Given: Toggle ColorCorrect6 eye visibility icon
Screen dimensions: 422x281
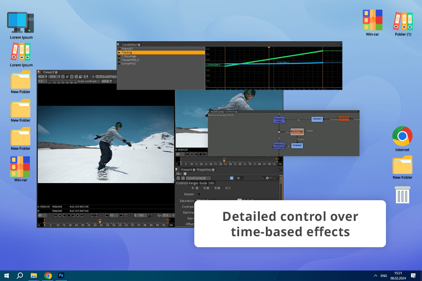Looking at the screenshot, I should click(268, 178).
